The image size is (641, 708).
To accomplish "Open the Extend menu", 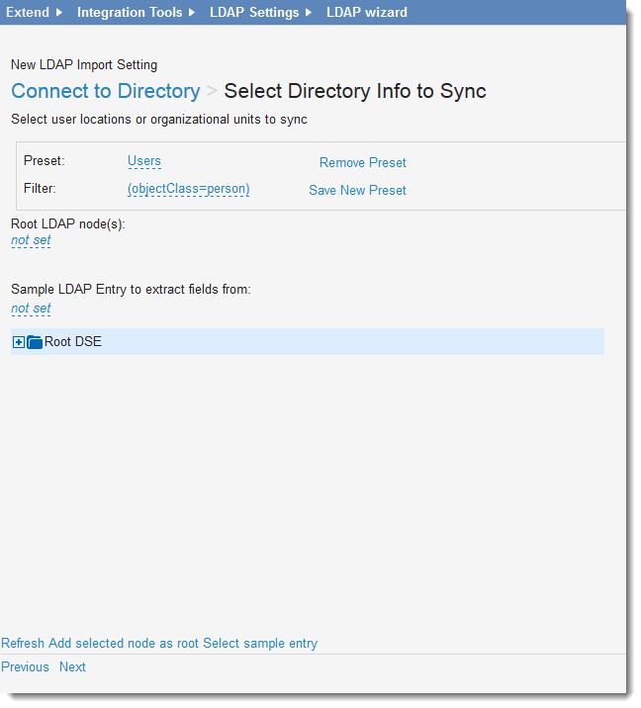I will click(28, 13).
